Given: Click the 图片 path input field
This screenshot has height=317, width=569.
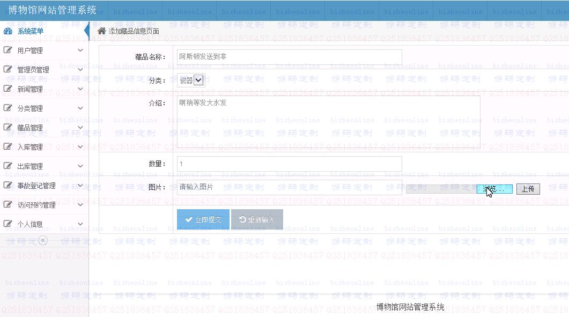Looking at the screenshot, I should 290,187.
